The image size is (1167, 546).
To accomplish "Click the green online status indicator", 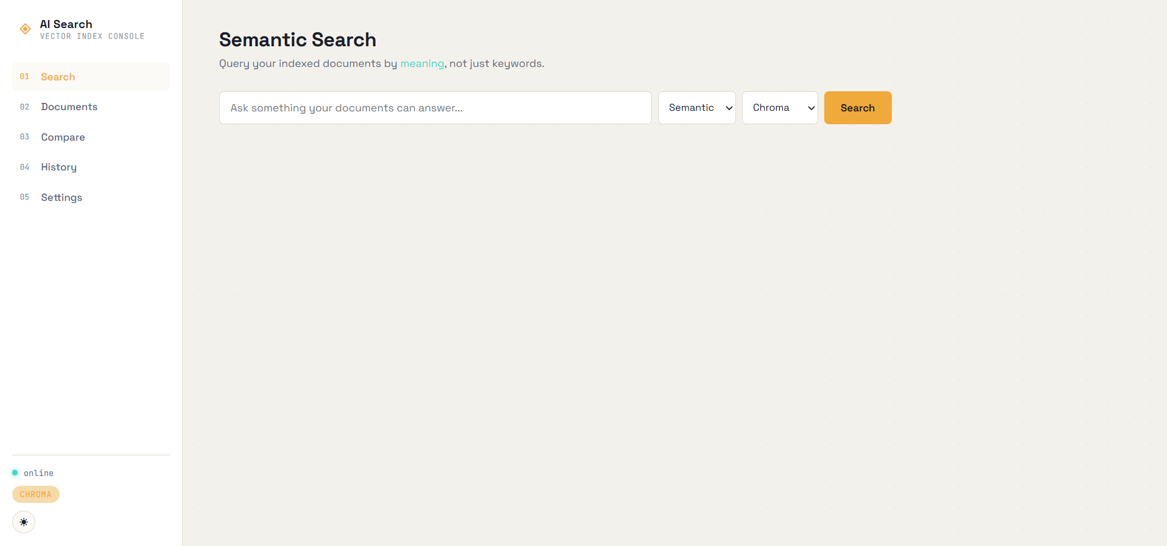I will point(15,473).
